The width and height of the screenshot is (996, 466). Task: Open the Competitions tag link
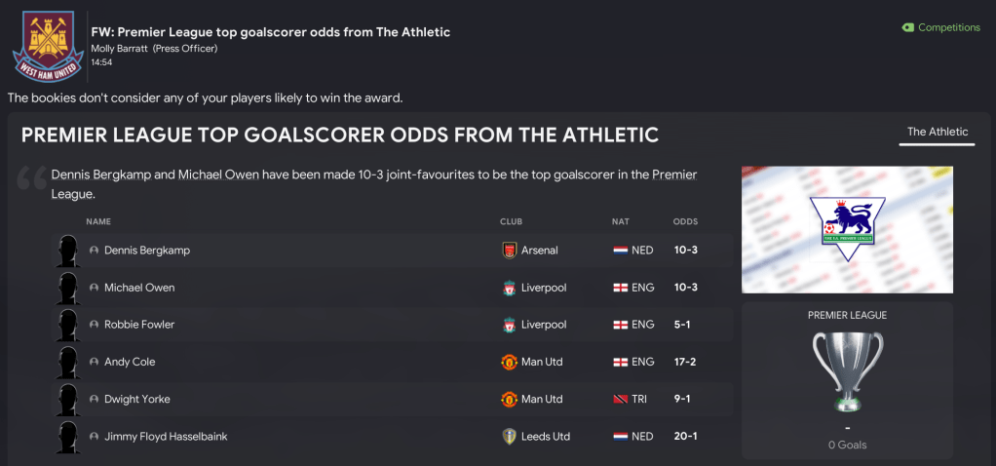[947, 27]
